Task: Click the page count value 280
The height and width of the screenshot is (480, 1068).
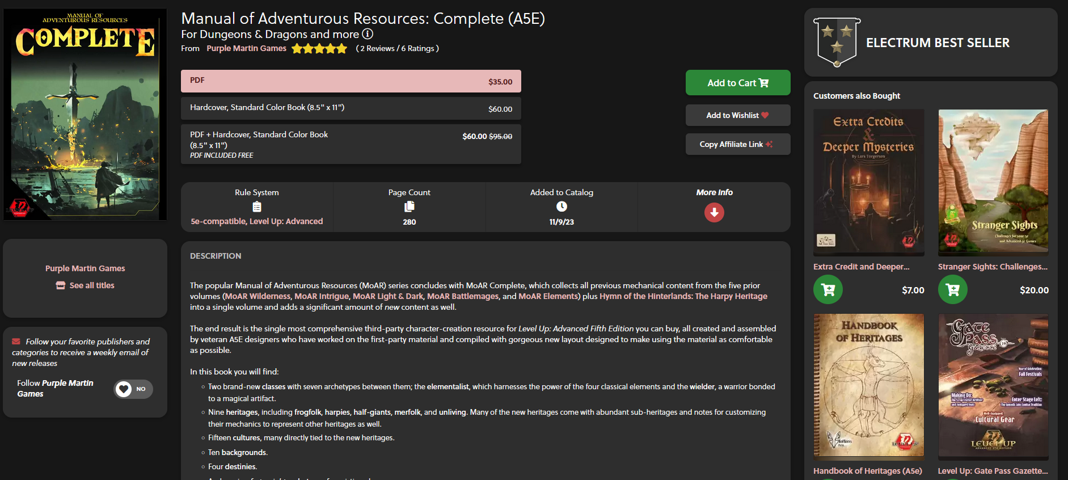Action: (410, 222)
